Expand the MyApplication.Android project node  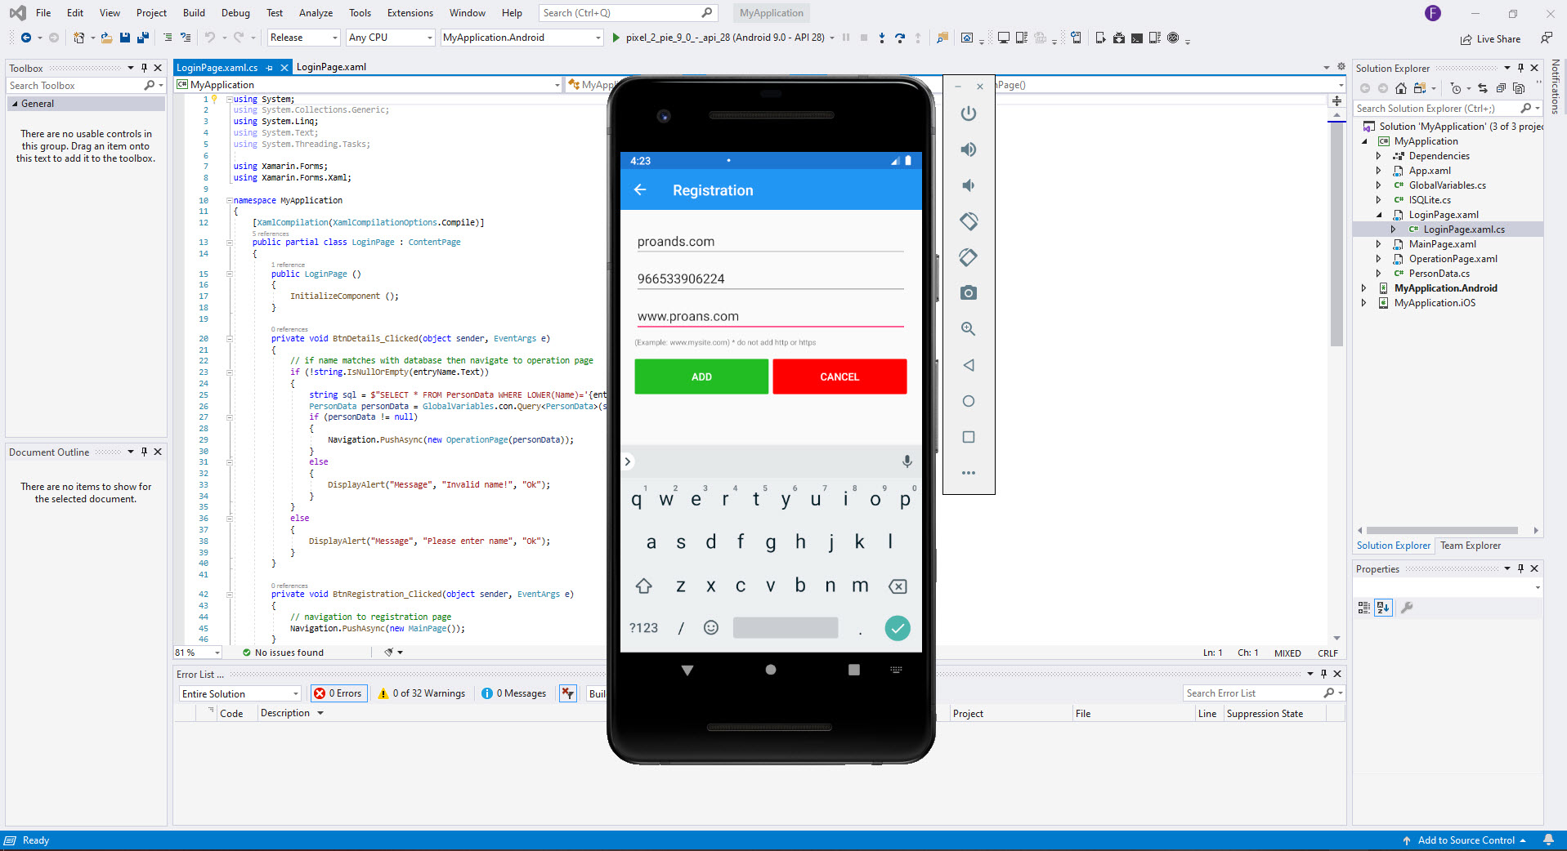1363,288
